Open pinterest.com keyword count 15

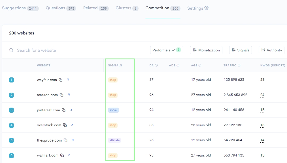point(262,110)
